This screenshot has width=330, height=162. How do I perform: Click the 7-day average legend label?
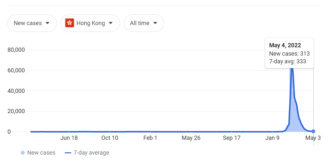coord(91,153)
